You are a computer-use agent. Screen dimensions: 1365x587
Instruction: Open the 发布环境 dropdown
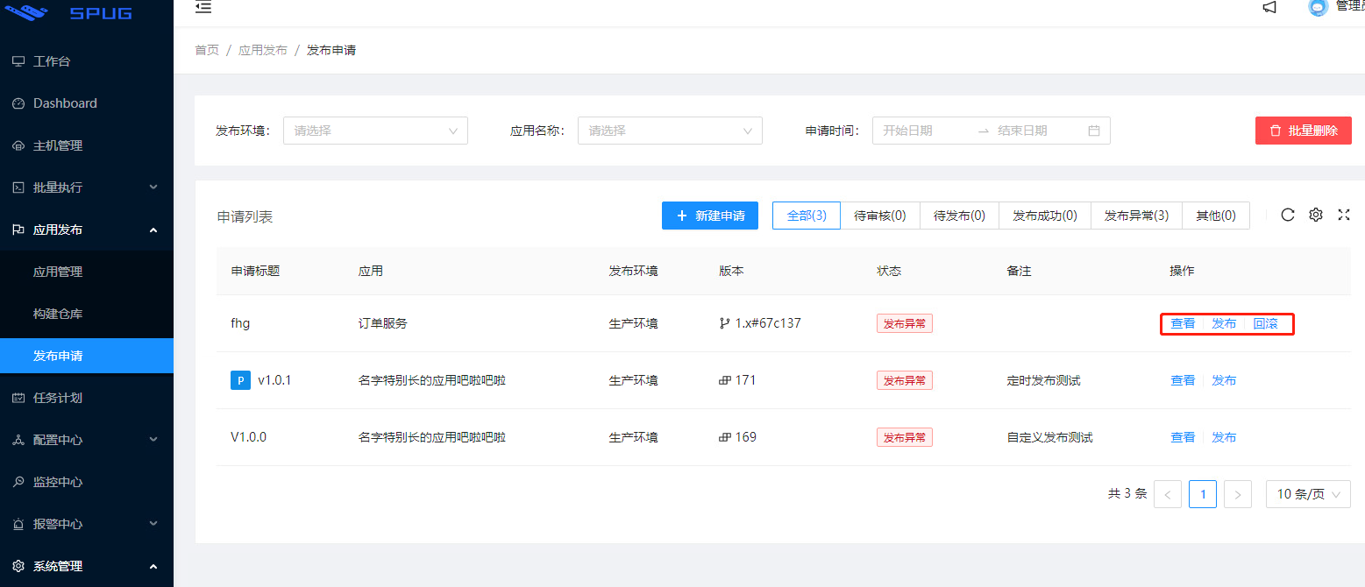(375, 131)
